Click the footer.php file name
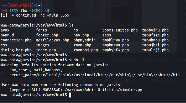 (x=47, y=35)
